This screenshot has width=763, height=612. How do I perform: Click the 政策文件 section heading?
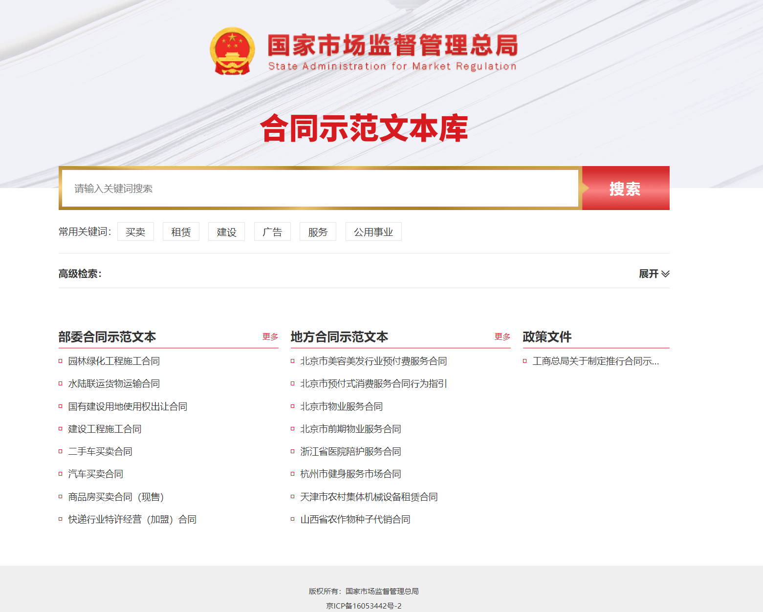[x=547, y=337]
